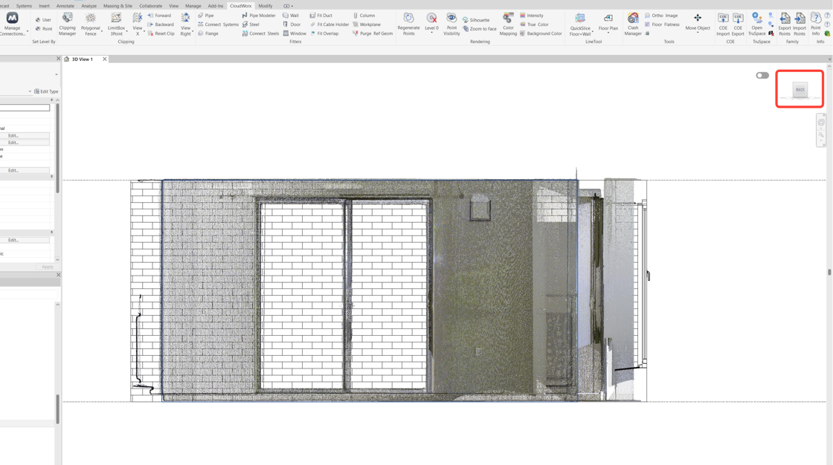Set level by User option
Image resolution: width=833 pixels, height=465 pixels.
(x=43, y=19)
